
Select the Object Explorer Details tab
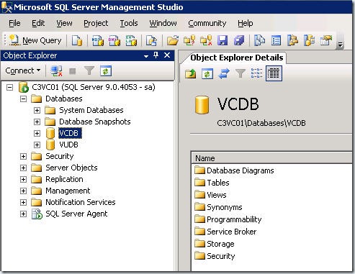[236, 58]
